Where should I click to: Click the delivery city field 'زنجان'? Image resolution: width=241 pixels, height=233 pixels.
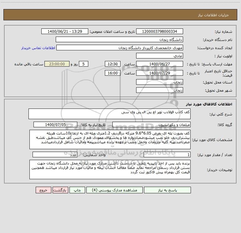click(160, 90)
